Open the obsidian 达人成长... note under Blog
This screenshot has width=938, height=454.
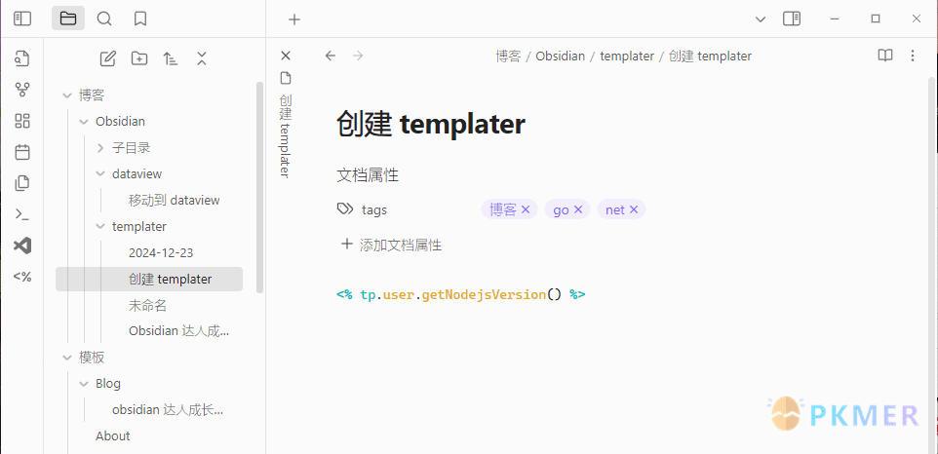[168, 410]
